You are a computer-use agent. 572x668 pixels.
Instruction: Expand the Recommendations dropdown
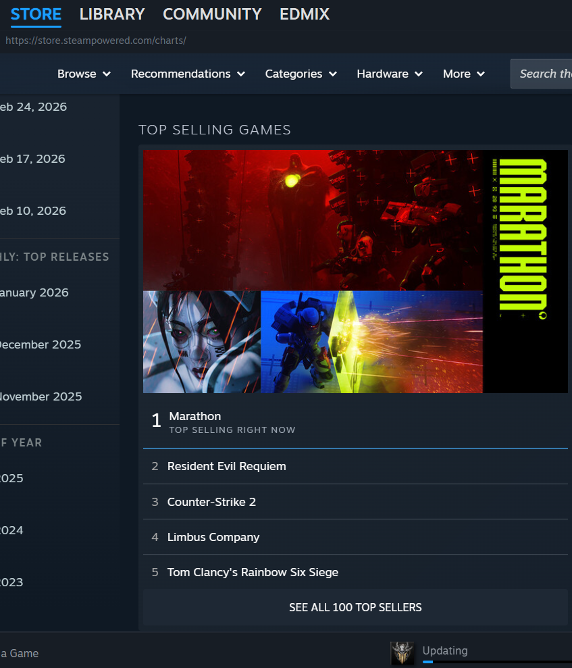coord(187,74)
